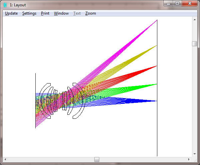Screen dimensions: 200x165
Task: Minimize the Layout window
Action: 168,4
